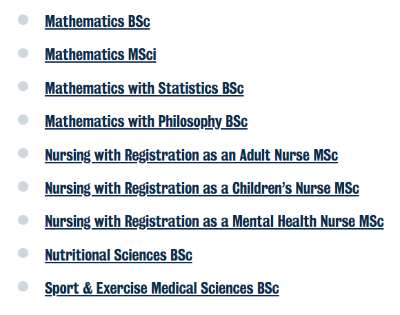Click the word "Statistics" in the course list
The height and width of the screenshot is (315, 400).
click(188, 88)
